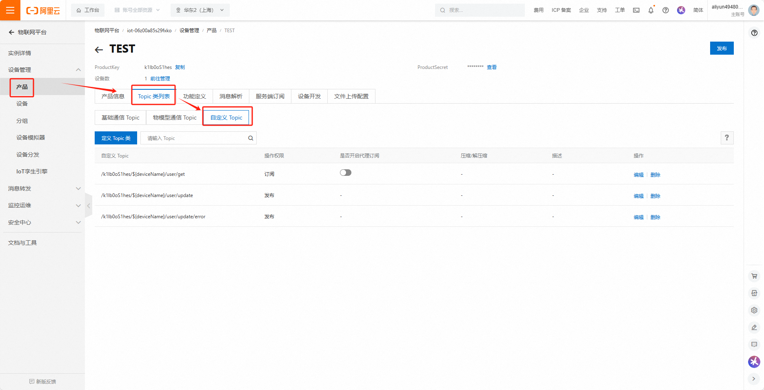Open the 华东2 (上海) region dropdown
This screenshot has width=764, height=390.
click(x=200, y=10)
